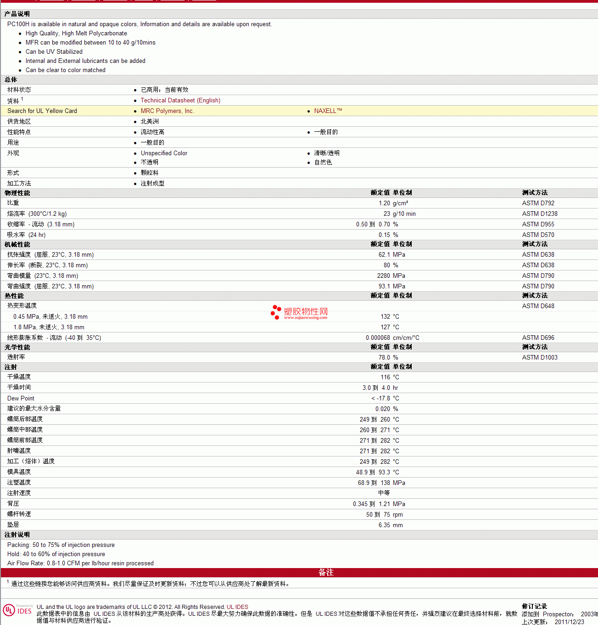The height and width of the screenshot is (625, 598).
Task: Select the ASTM D1238 test method text
Action: [x=540, y=214]
